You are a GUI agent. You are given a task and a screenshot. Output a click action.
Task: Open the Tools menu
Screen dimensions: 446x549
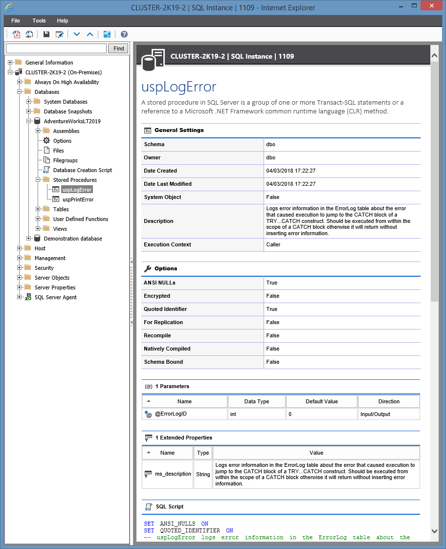[x=39, y=21]
